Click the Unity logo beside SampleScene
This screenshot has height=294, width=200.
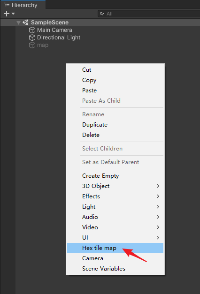[x=25, y=23]
